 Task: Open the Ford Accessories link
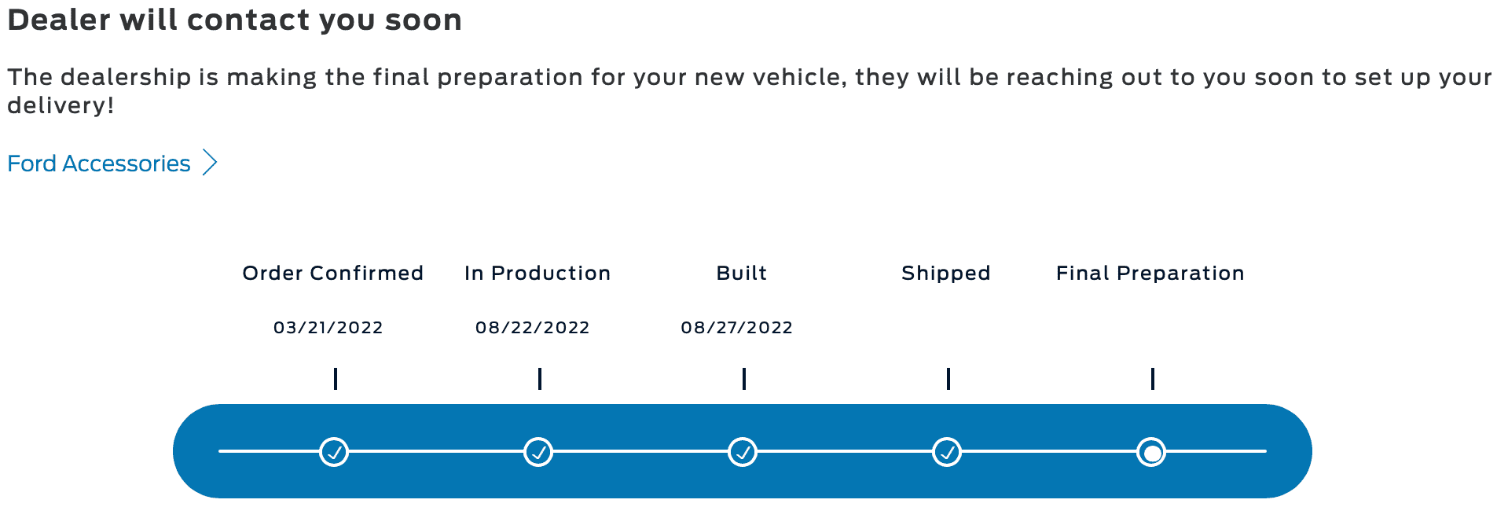pos(99,163)
